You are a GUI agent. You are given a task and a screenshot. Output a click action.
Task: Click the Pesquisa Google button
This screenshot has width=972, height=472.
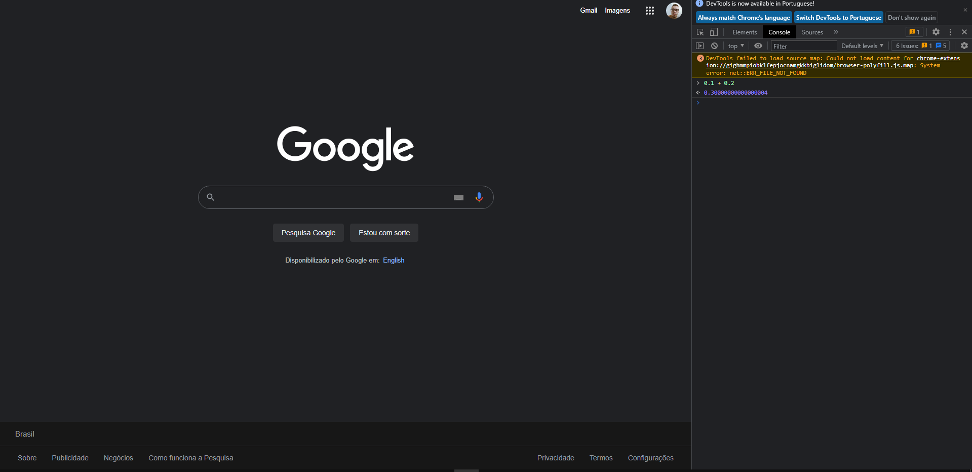point(308,233)
